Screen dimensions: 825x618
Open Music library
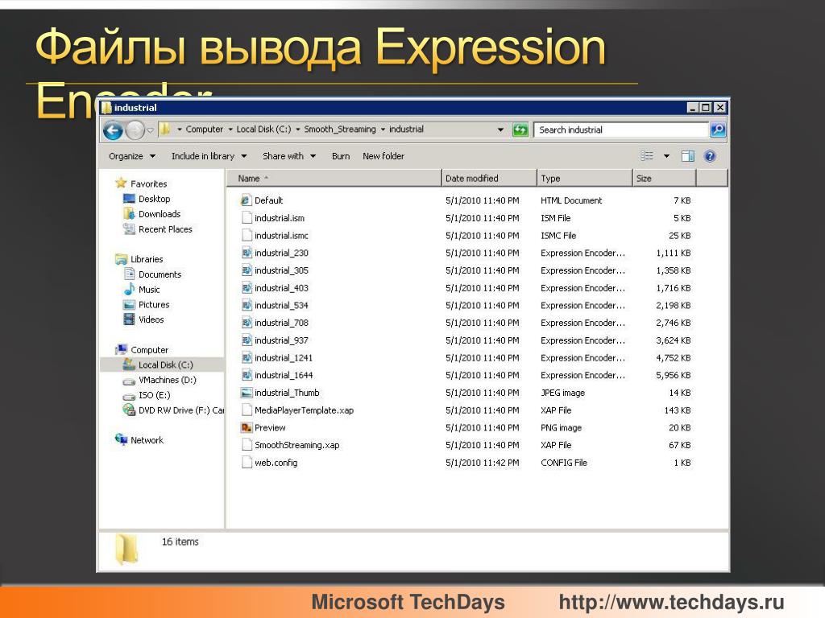tap(149, 290)
